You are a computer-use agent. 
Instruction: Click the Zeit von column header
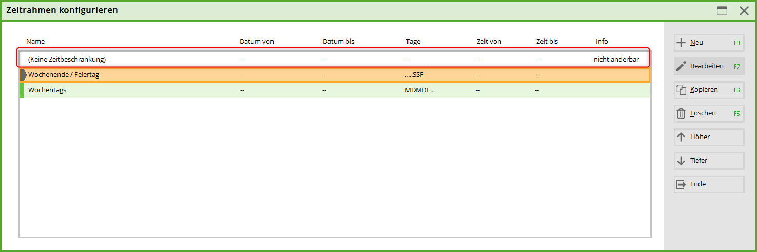coord(489,41)
